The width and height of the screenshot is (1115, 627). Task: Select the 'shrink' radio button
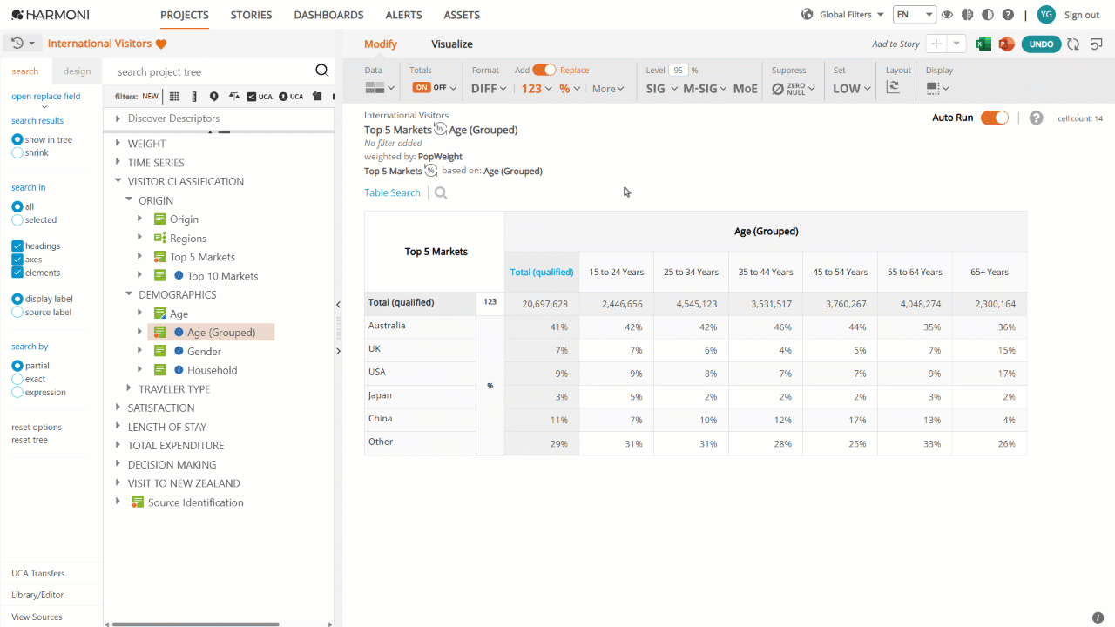17,152
